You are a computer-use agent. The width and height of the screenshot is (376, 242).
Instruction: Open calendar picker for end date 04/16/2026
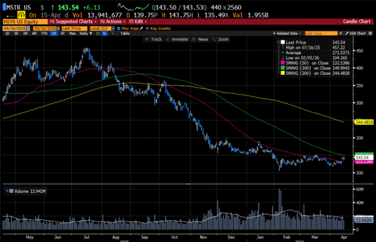pyautogui.click(x=58, y=28)
